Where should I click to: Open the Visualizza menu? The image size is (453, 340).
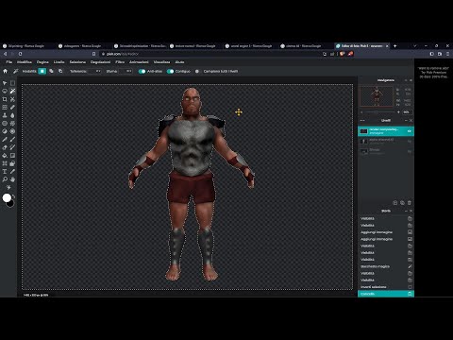pyautogui.click(x=161, y=62)
